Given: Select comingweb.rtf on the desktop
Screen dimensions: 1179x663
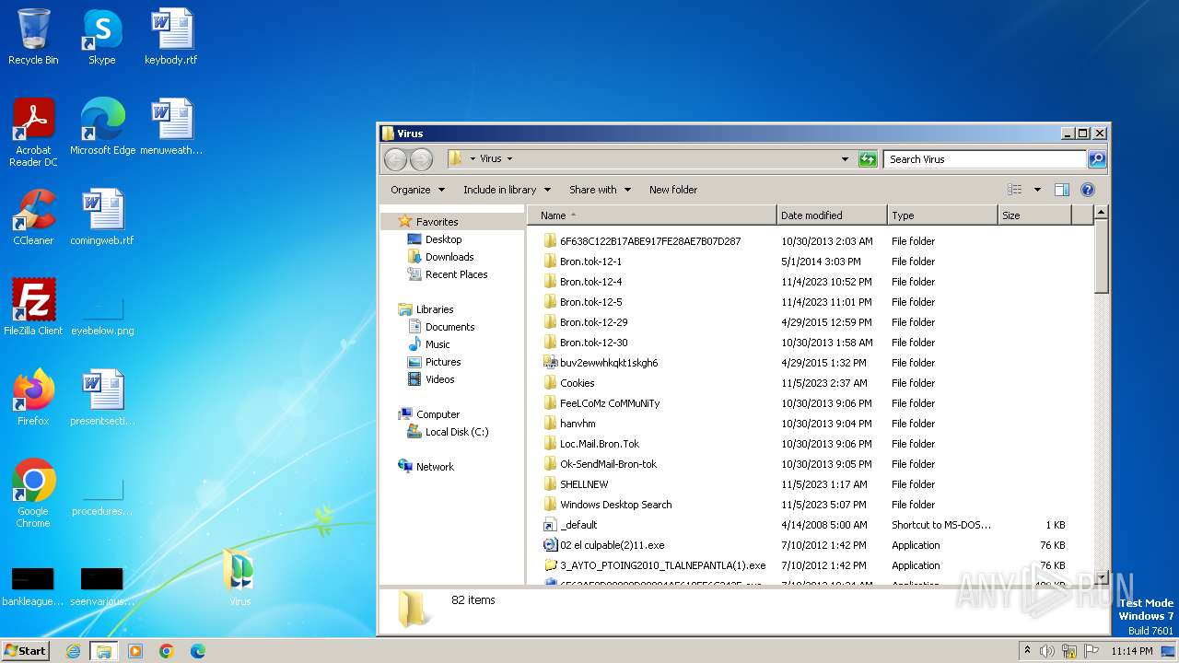Looking at the screenshot, I should 102,216.
